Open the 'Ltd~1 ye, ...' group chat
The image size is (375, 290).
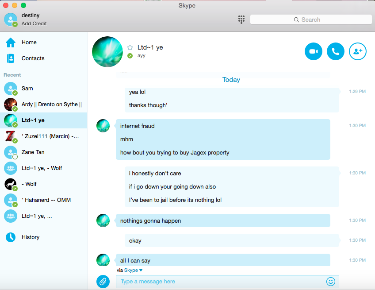[x=43, y=216]
